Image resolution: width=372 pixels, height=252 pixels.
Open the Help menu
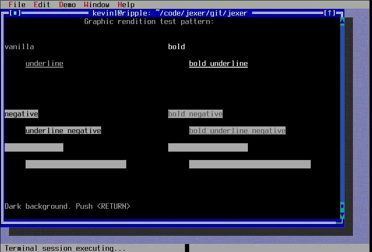[126, 5]
